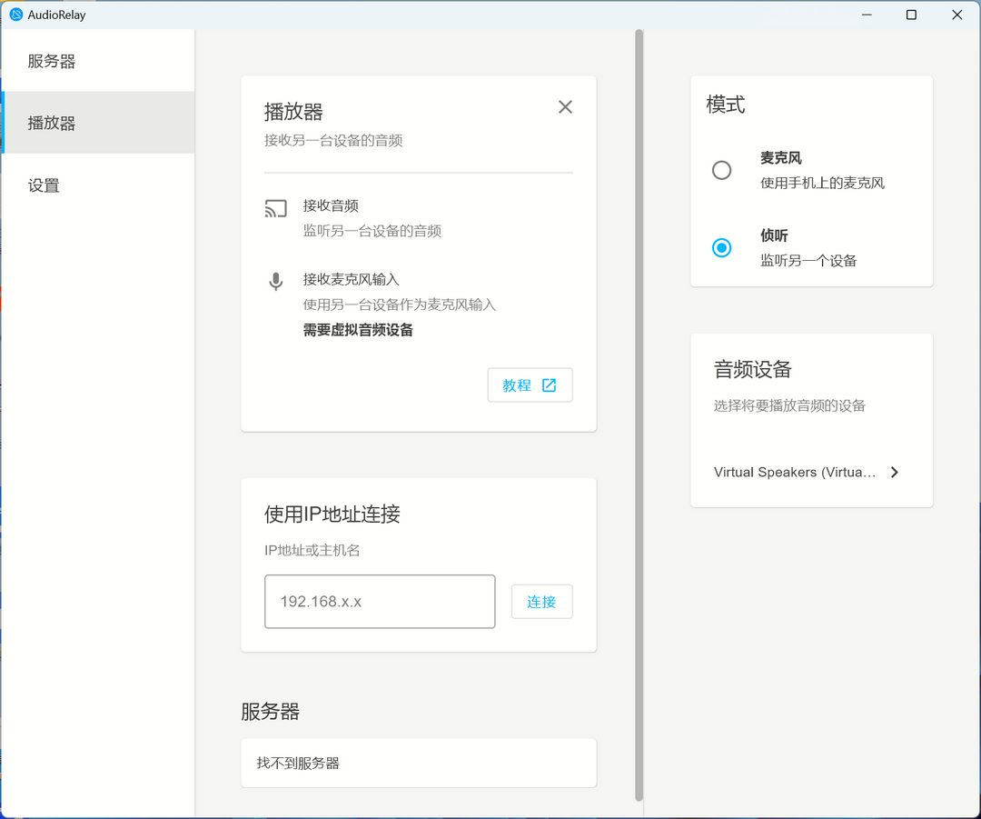Click the 音频设备 panel heading
Image resolution: width=981 pixels, height=819 pixels.
(753, 370)
